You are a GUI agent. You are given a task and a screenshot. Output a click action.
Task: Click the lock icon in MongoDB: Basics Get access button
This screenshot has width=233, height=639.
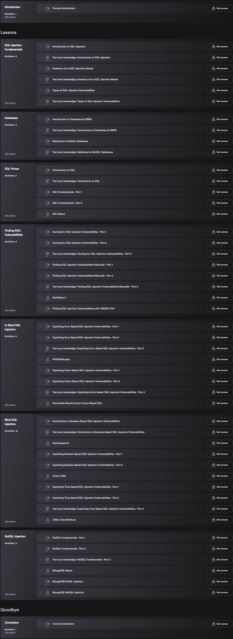[x=213, y=570]
